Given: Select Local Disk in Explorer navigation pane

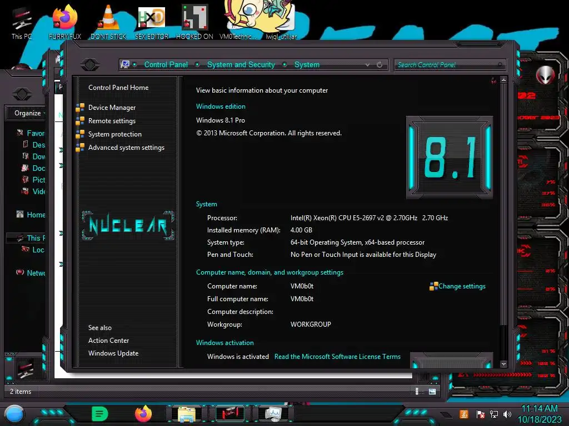Looking at the screenshot, I should 38,250.
